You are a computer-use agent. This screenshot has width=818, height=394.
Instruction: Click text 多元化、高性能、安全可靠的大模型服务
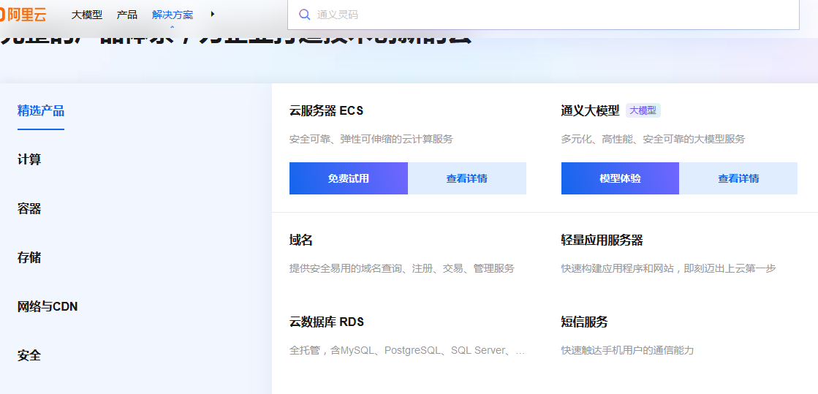click(653, 140)
